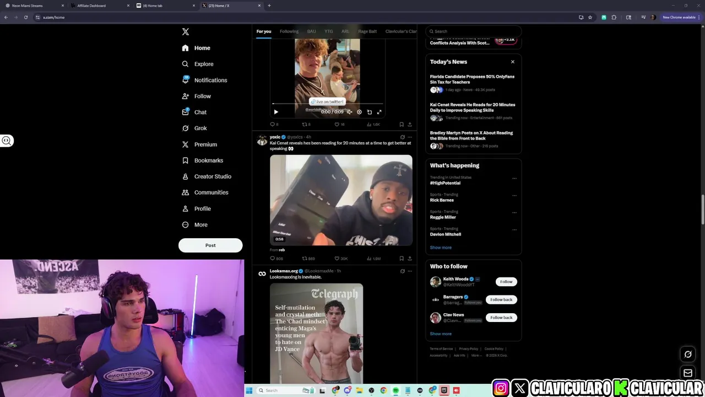Screen dimensions: 705x397
Task: Switch to the For you tab
Action: click(x=264, y=31)
